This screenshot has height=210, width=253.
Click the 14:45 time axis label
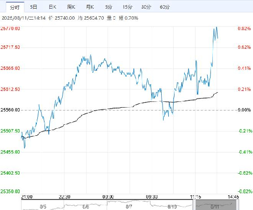(x=233, y=197)
